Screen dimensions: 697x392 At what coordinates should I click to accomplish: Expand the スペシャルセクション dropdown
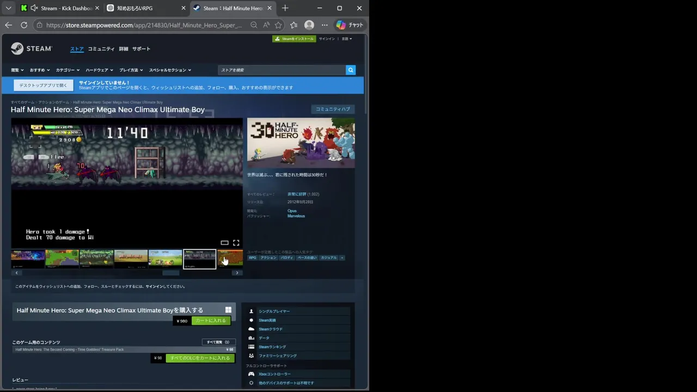[x=170, y=70]
